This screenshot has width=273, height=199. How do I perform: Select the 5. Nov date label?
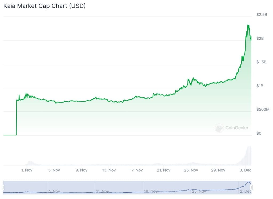coord(54,170)
